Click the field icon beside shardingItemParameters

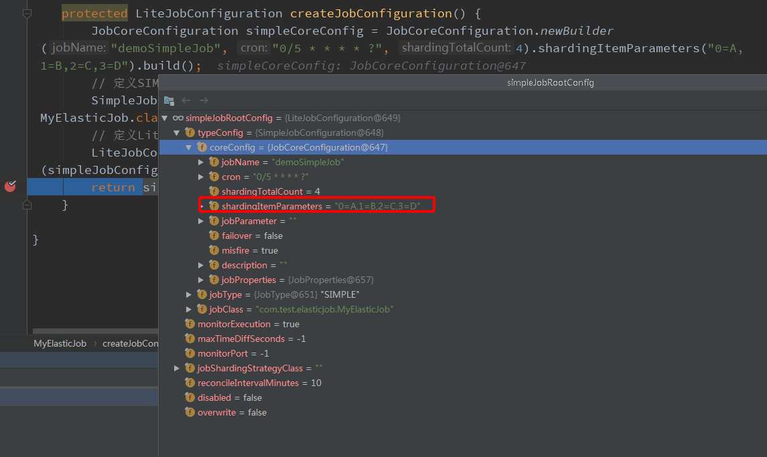214,206
